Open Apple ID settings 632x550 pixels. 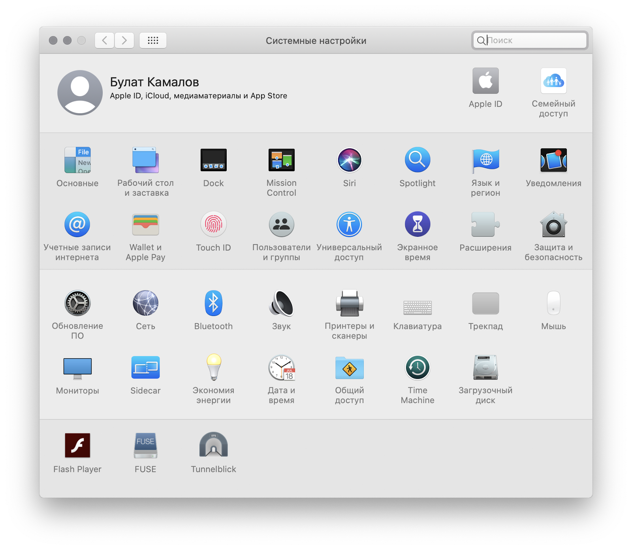485,81
